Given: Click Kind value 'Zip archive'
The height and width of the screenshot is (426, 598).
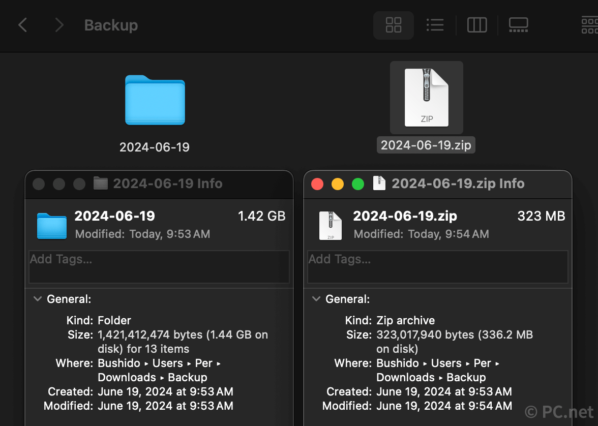Looking at the screenshot, I should coord(406,320).
